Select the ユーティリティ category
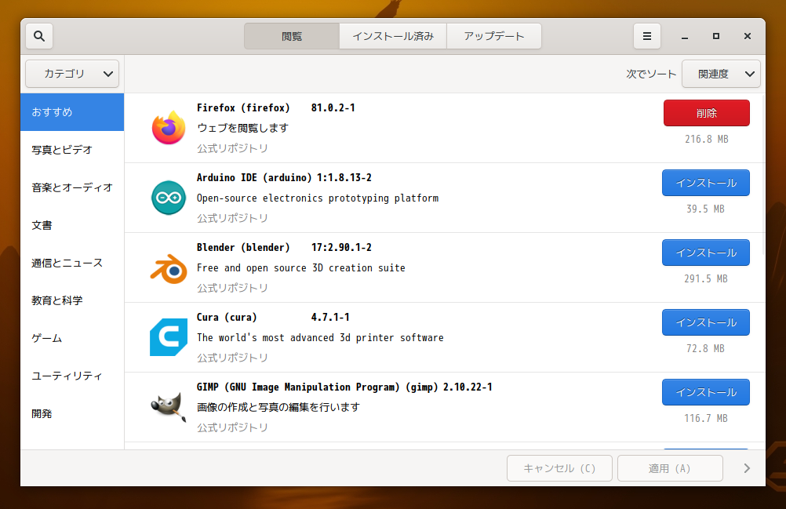786x509 pixels. click(72, 376)
